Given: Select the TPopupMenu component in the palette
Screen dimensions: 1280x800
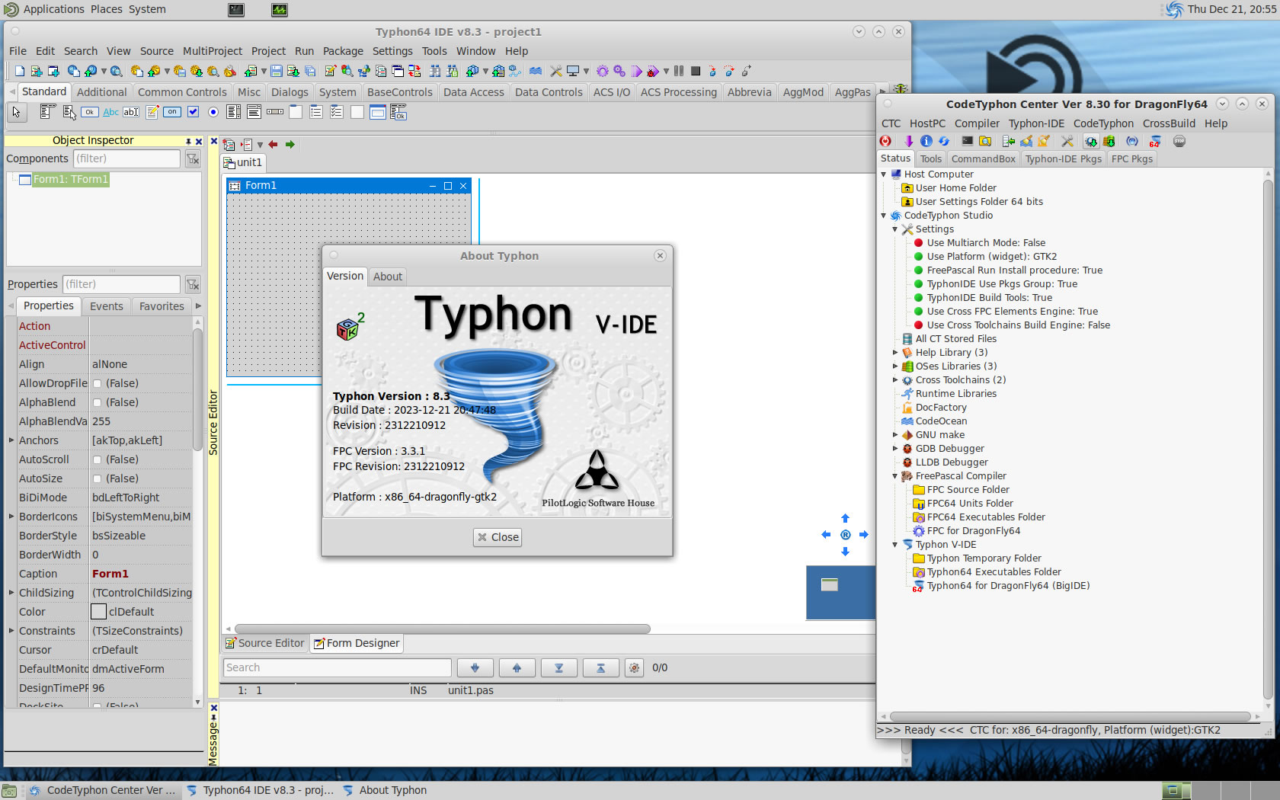Looking at the screenshot, I should 69,112.
